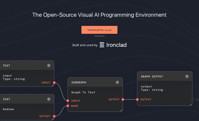Click the 'Andrew' text in Text node

coord(8,109)
